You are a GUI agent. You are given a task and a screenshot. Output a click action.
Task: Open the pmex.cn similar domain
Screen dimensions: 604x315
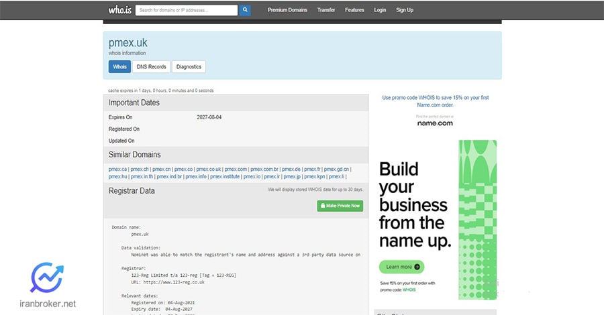(x=161, y=170)
